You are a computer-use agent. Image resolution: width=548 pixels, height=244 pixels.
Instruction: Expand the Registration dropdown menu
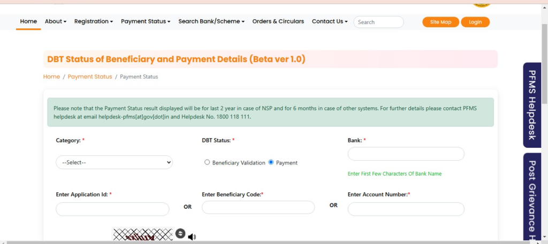(94, 21)
